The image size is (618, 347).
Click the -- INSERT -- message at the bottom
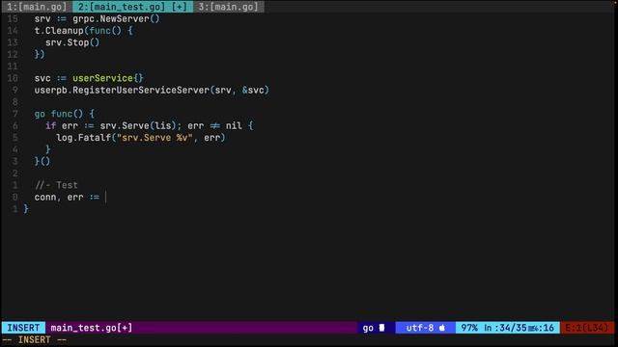tap(35, 340)
